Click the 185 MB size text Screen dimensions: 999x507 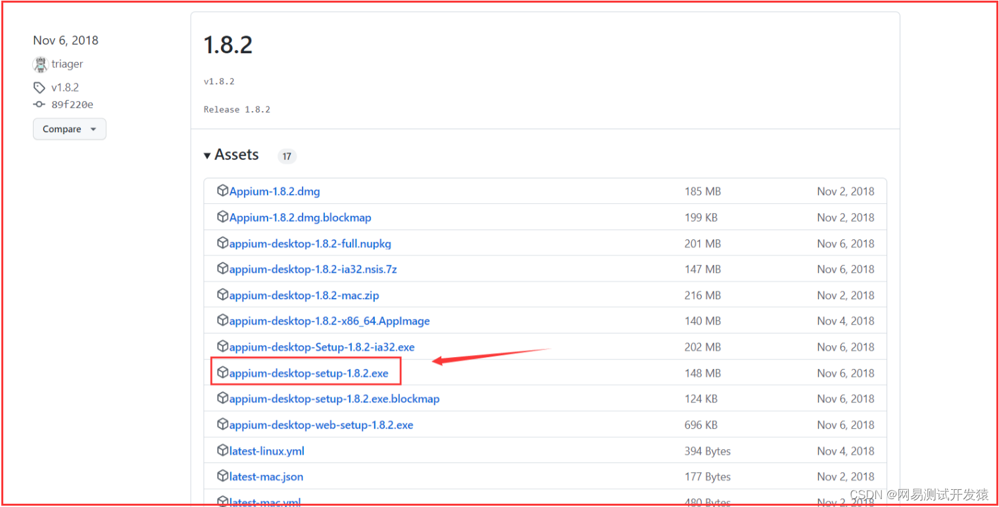pos(702,191)
